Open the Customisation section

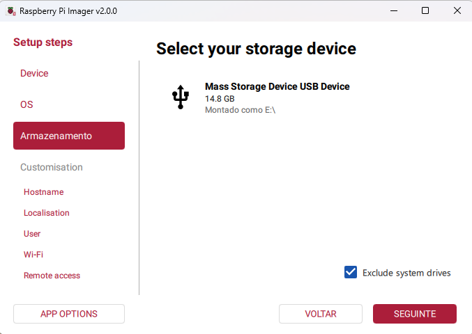(52, 167)
